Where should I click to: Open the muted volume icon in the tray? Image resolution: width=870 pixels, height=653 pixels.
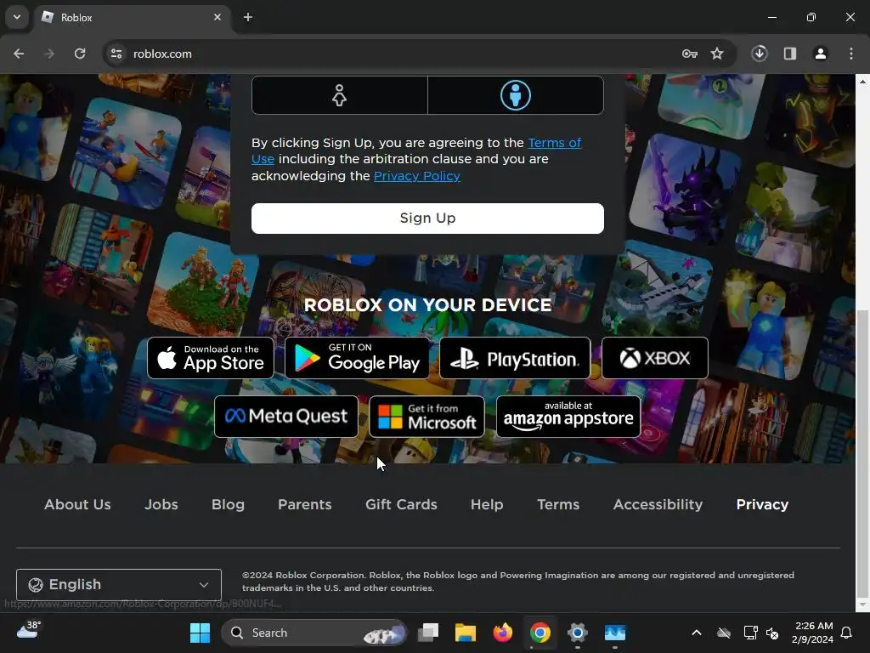pyautogui.click(x=772, y=633)
